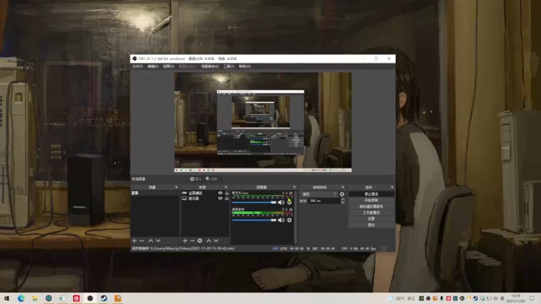Move the scene up in the Scenes panel
This screenshot has height=304, width=541.
[x=150, y=240]
